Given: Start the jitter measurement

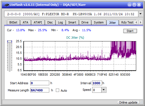Looking at the screenshot, I should click(130, 31).
